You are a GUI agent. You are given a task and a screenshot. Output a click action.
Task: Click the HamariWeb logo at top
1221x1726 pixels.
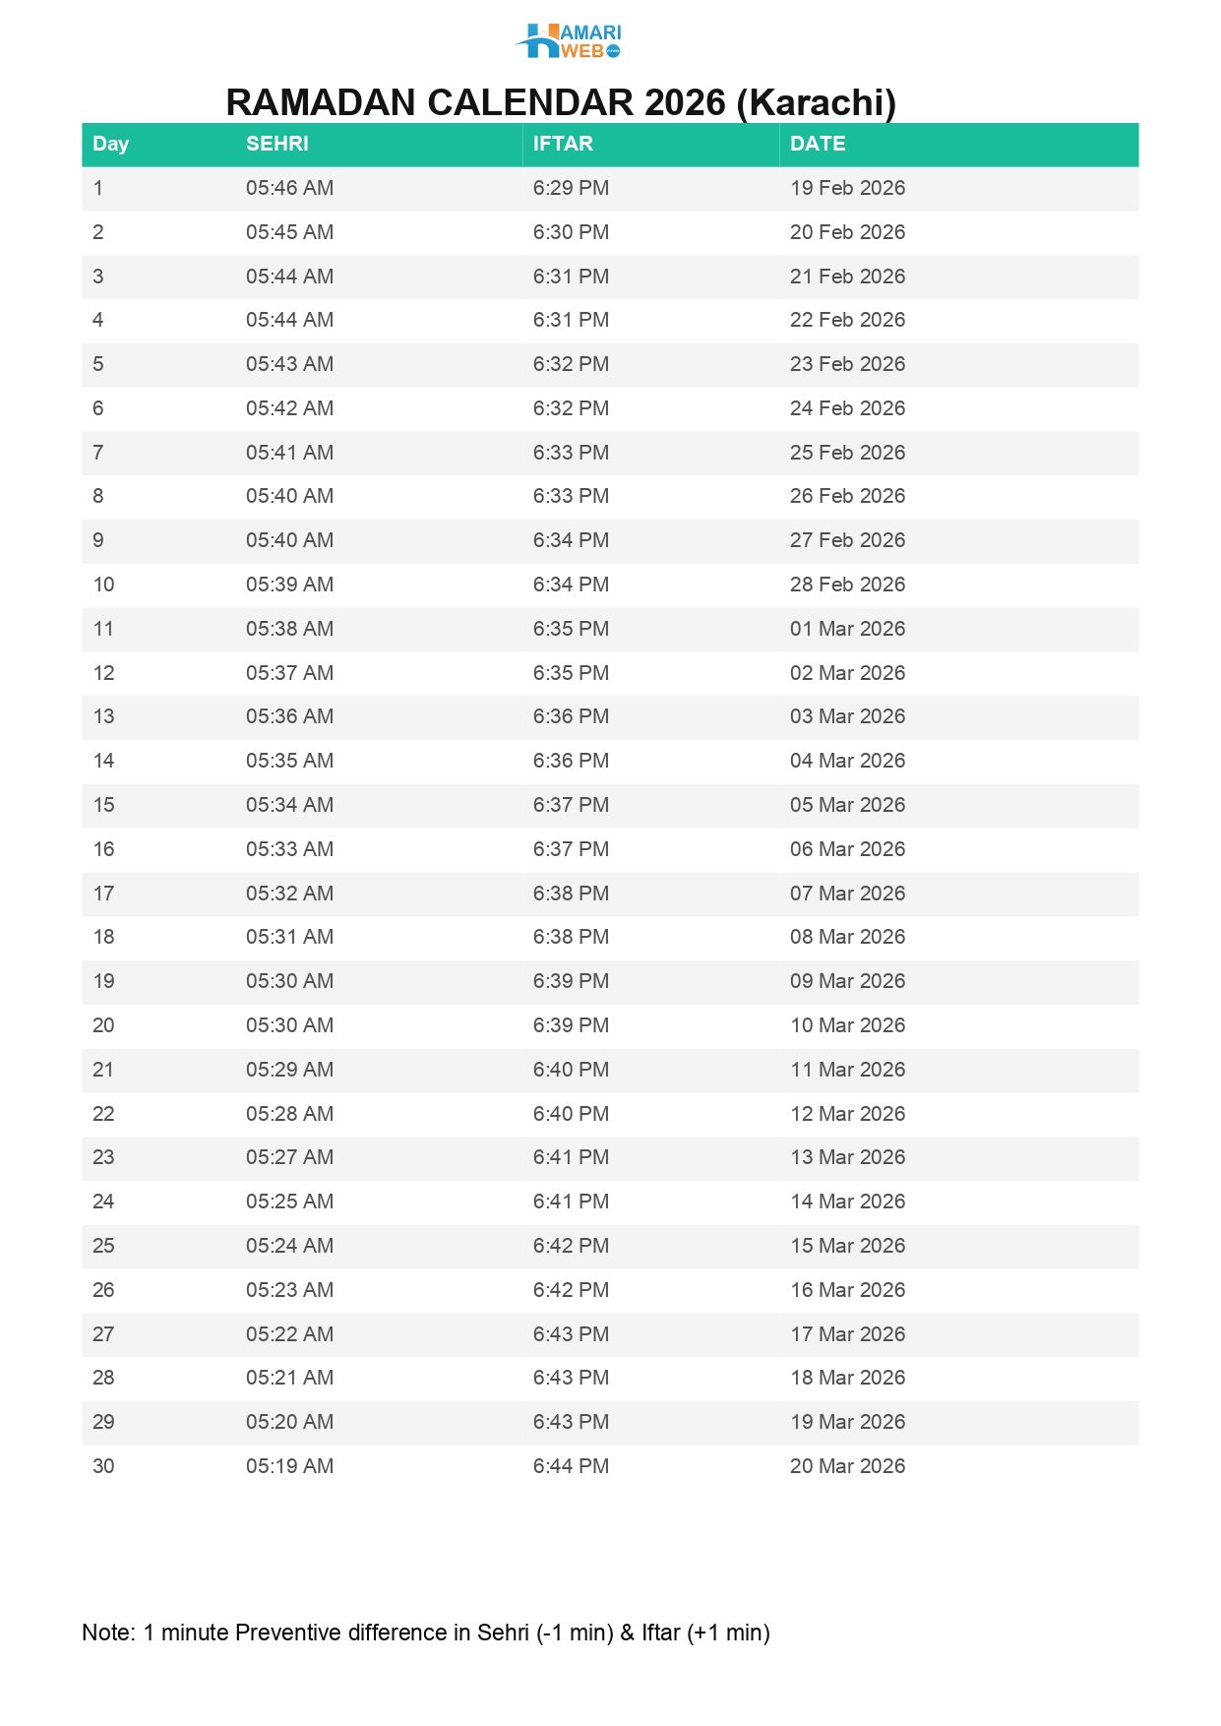pos(569,41)
